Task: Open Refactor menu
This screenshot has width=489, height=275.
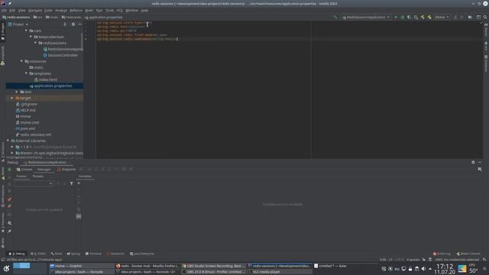Action: click(x=76, y=10)
